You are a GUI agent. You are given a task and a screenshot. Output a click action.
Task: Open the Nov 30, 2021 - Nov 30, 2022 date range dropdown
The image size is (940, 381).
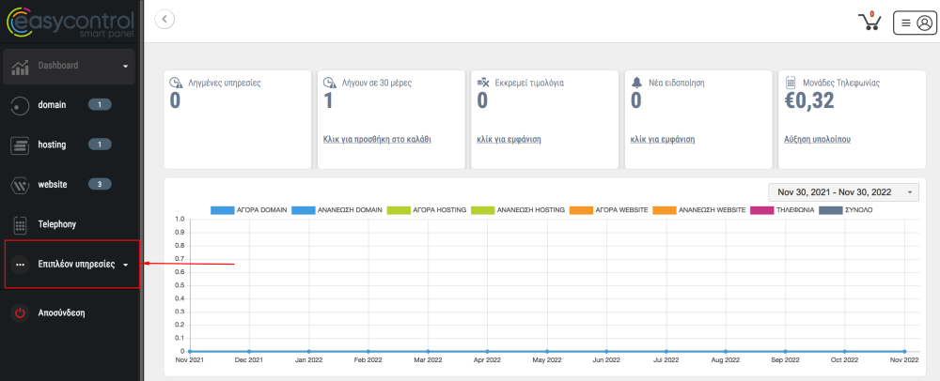[843, 192]
